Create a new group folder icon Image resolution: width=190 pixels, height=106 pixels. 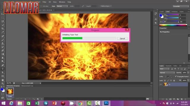tap(178, 99)
